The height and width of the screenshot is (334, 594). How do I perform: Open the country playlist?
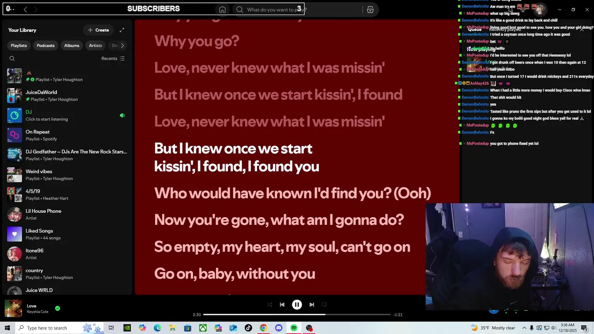67,274
